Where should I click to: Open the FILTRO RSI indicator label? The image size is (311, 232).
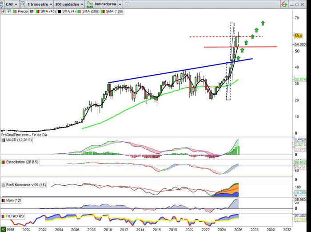(x=17, y=216)
